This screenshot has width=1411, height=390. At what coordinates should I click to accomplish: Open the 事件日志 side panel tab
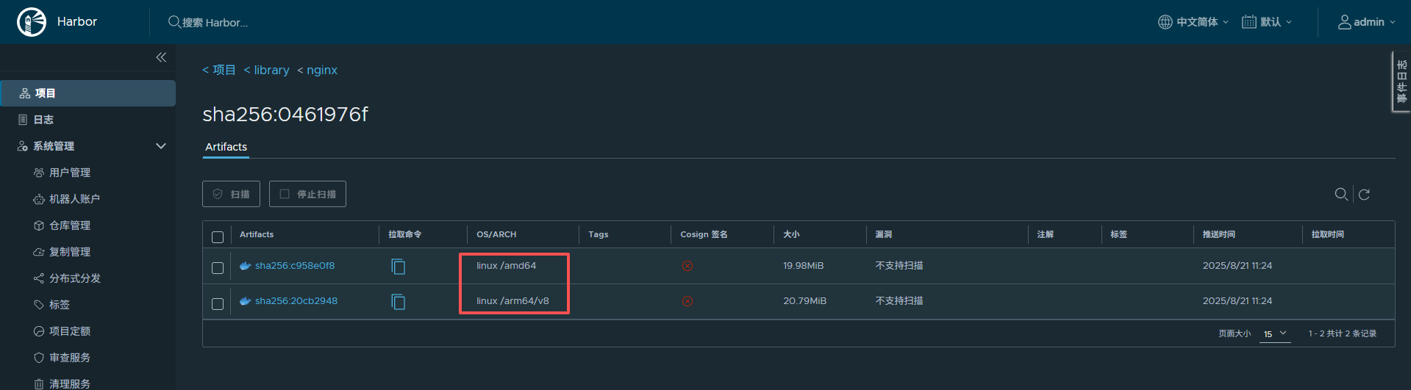point(1401,82)
